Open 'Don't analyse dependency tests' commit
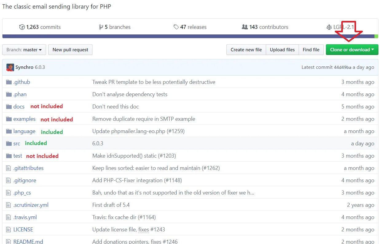Viewport: 380px width, 244px height. (x=130, y=94)
